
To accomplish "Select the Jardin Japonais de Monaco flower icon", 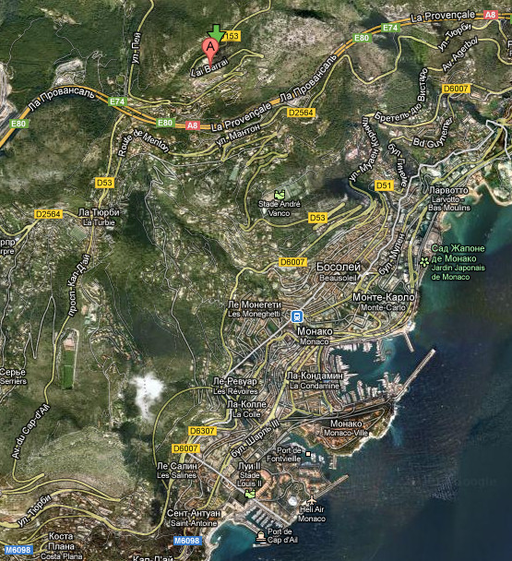I will click(x=424, y=262).
